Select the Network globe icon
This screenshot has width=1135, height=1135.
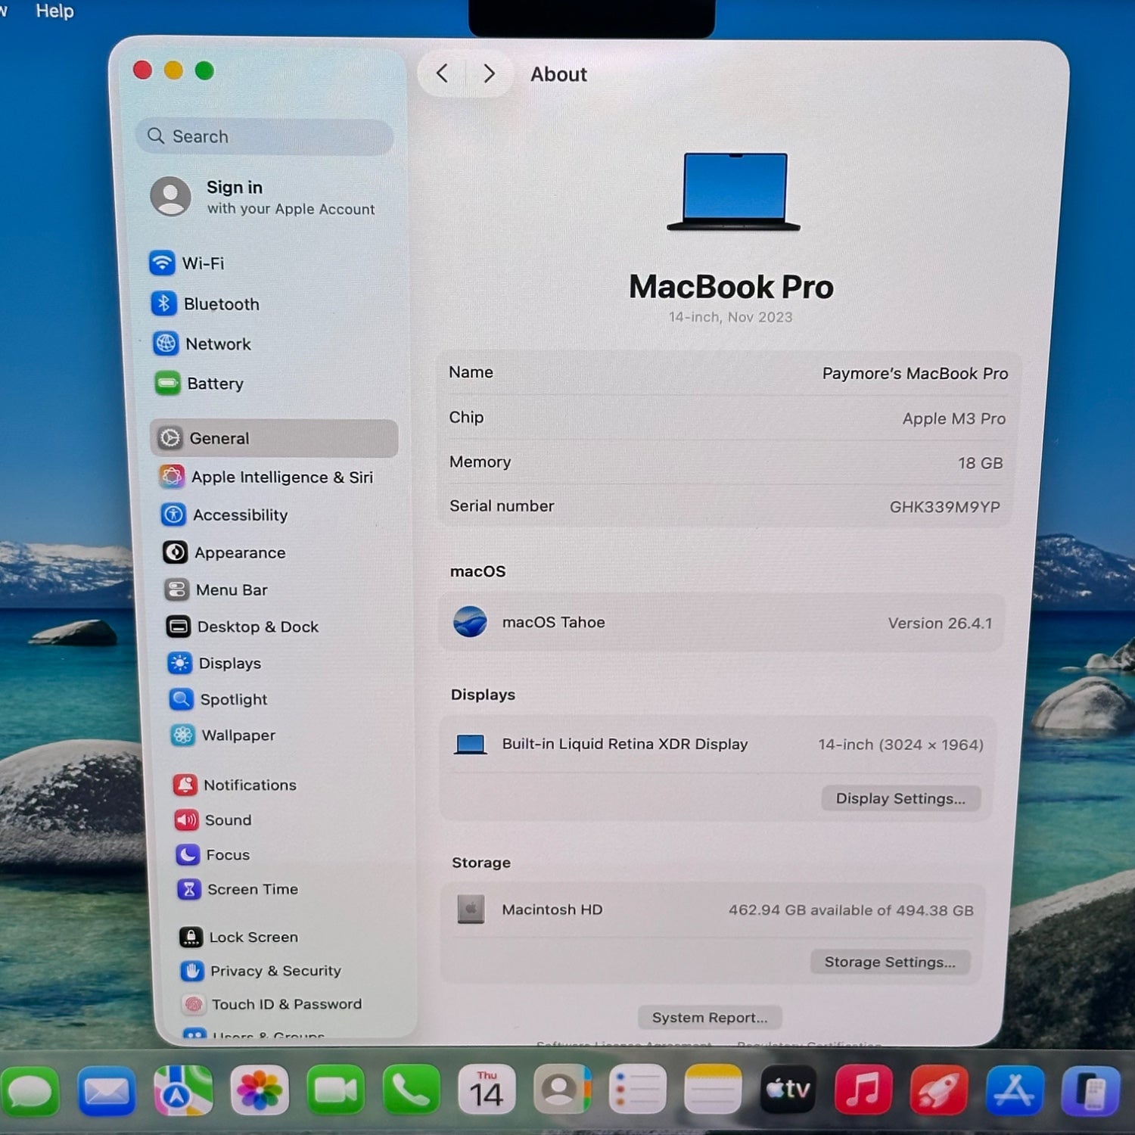(166, 344)
